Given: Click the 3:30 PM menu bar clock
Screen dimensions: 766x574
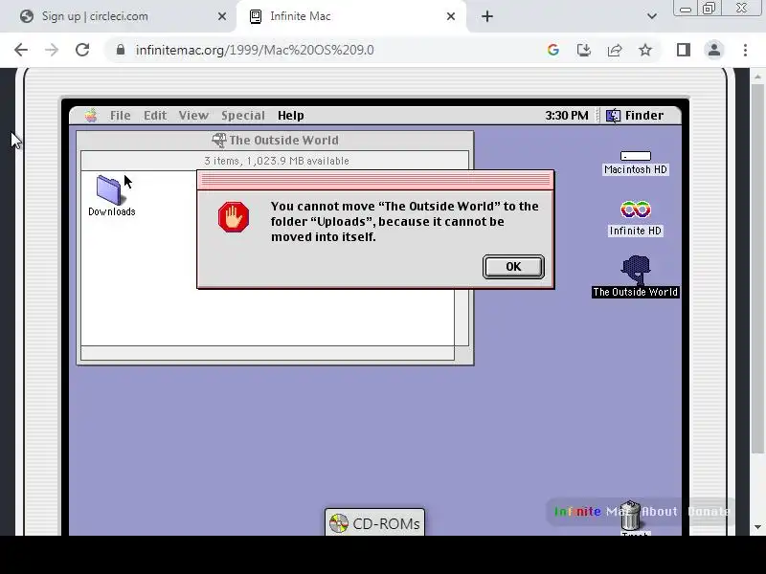Looking at the screenshot, I should click(567, 116).
